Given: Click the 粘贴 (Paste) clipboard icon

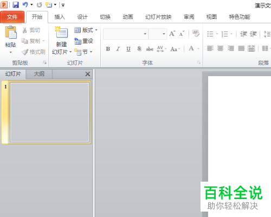Looking at the screenshot, I should [11, 32].
